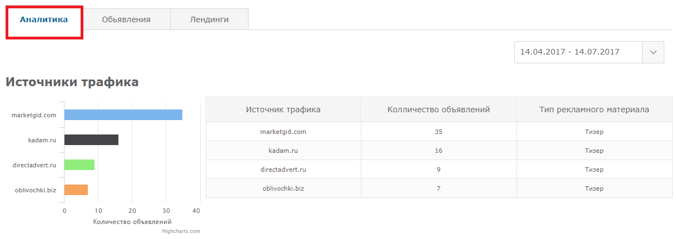Click Тип рекламного материала column header
Viewport: 676px width, 239px height.
(x=594, y=109)
